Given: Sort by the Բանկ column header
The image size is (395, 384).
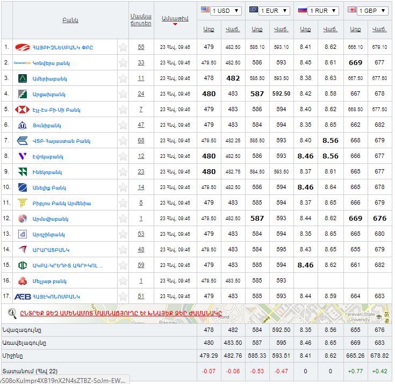Looking at the screenshot, I should (70, 20).
